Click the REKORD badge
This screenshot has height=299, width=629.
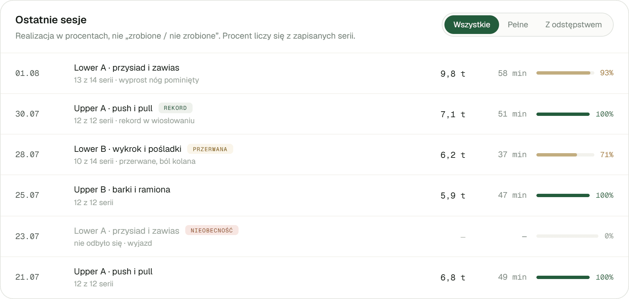175,108
